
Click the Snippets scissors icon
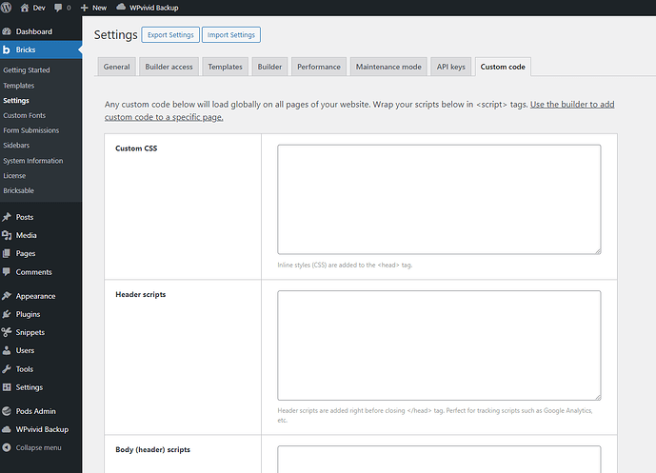tap(7, 332)
